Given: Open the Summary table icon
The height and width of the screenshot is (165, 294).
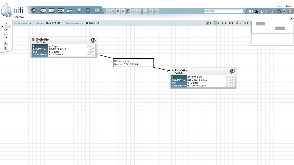Looking at the screenshot, I should tap(251, 11).
